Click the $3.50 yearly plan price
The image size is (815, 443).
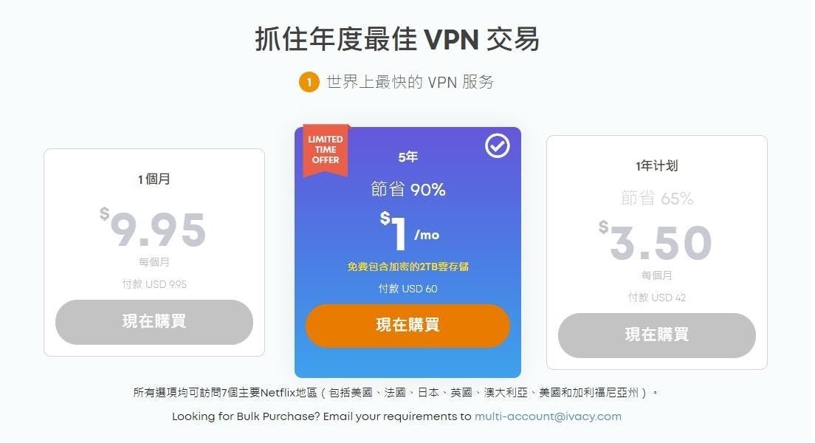(x=656, y=241)
